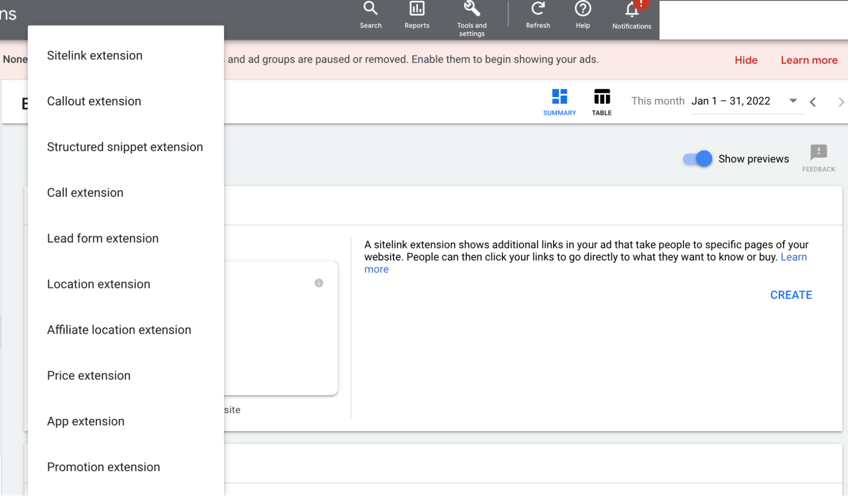Viewport: 848px width, 496px height.
Task: Click the info icon in preview card
Action: 319,283
